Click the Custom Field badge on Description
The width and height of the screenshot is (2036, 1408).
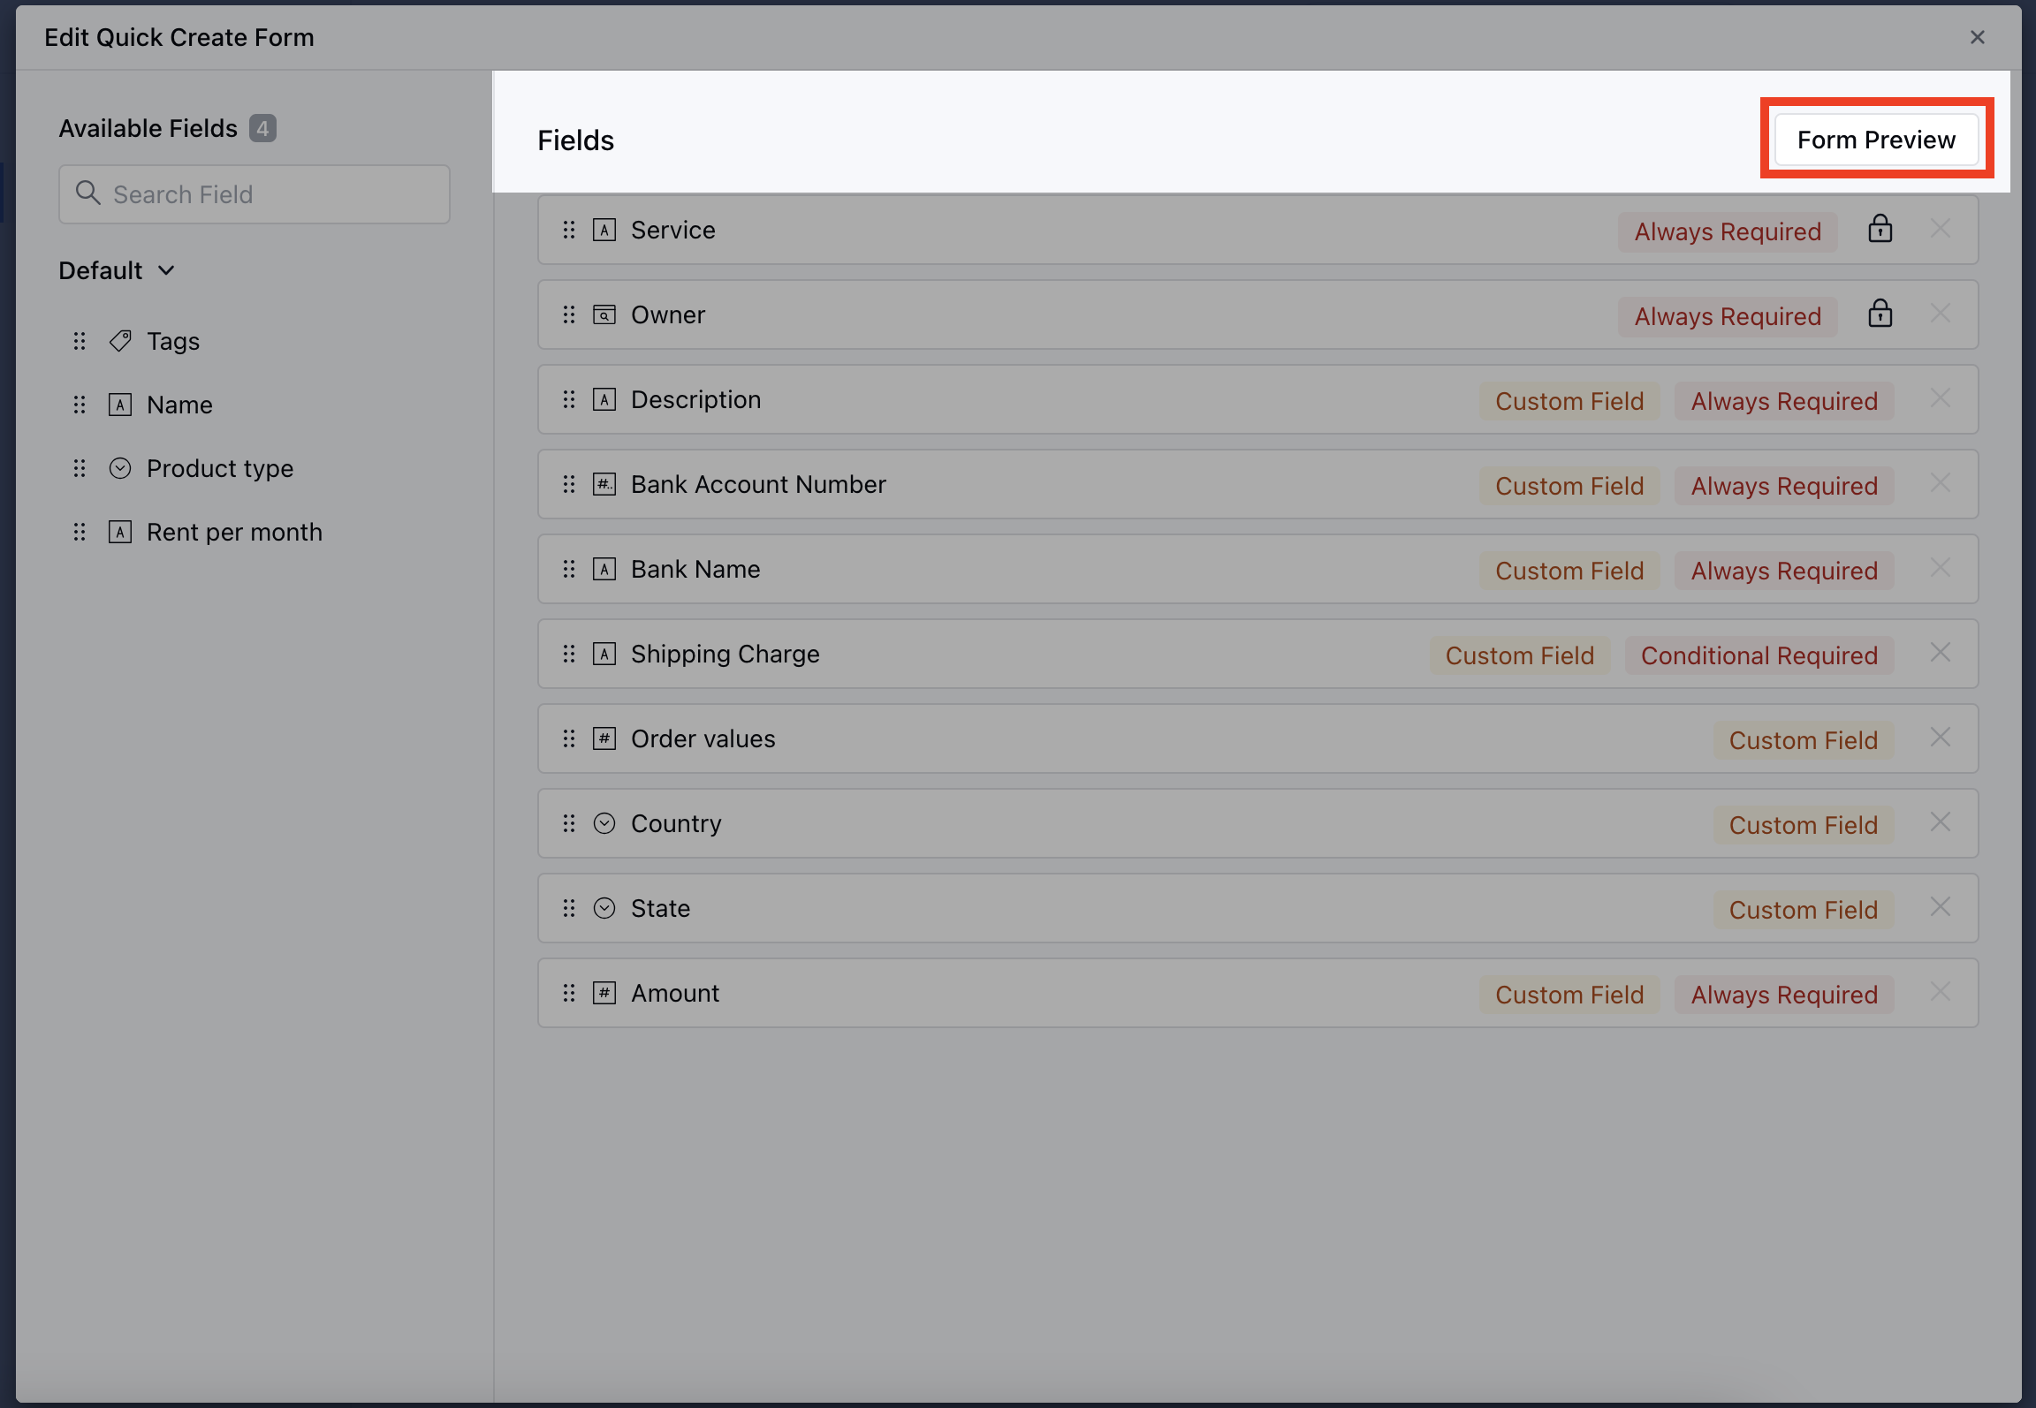tap(1569, 401)
